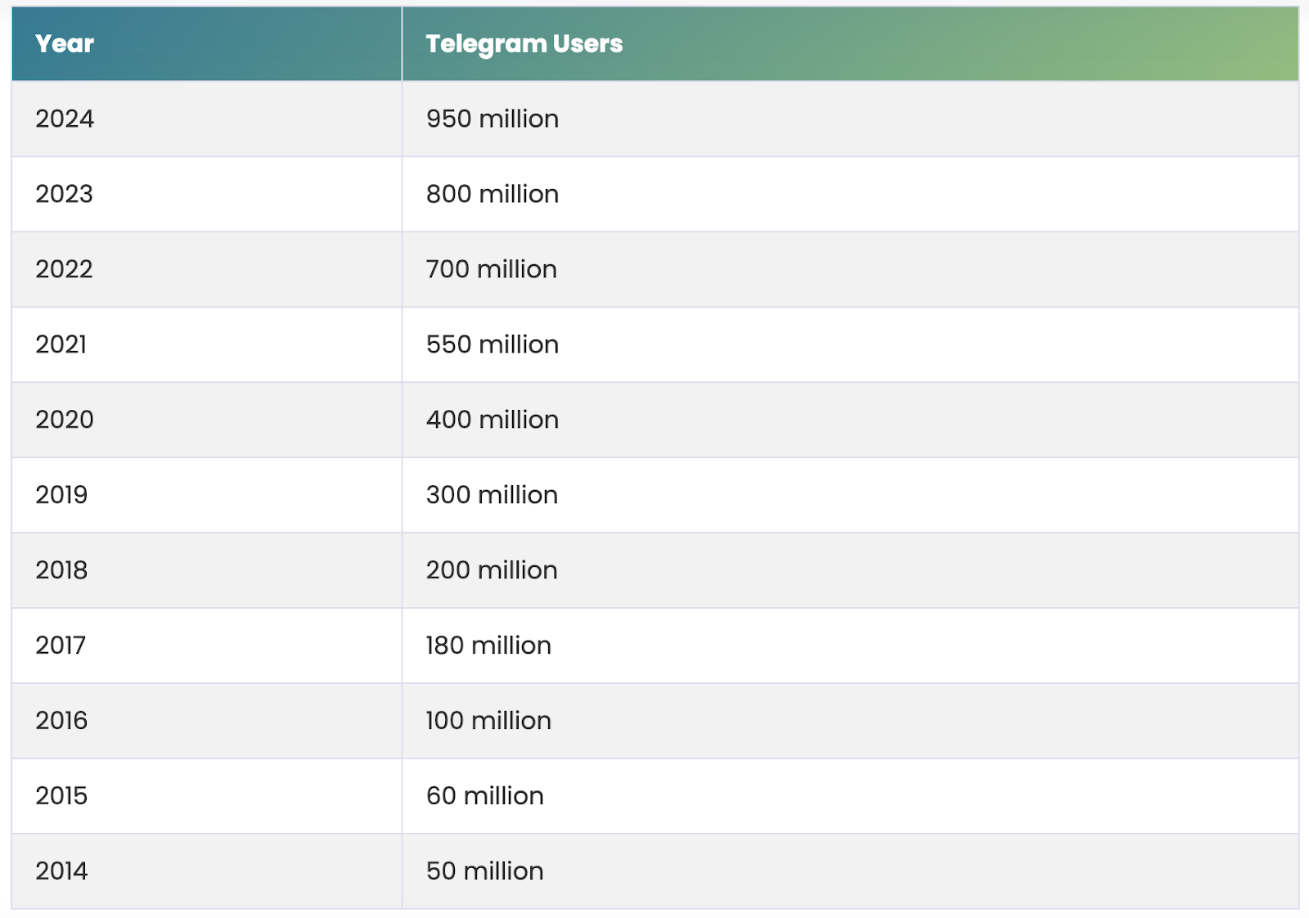Select the 2022 row year
The width and height of the screenshot is (1309, 918).
(x=64, y=269)
